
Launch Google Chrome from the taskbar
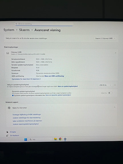pos(60,139)
